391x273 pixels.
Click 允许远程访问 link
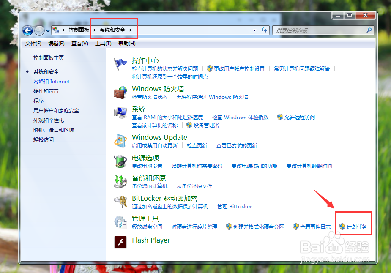299,117
